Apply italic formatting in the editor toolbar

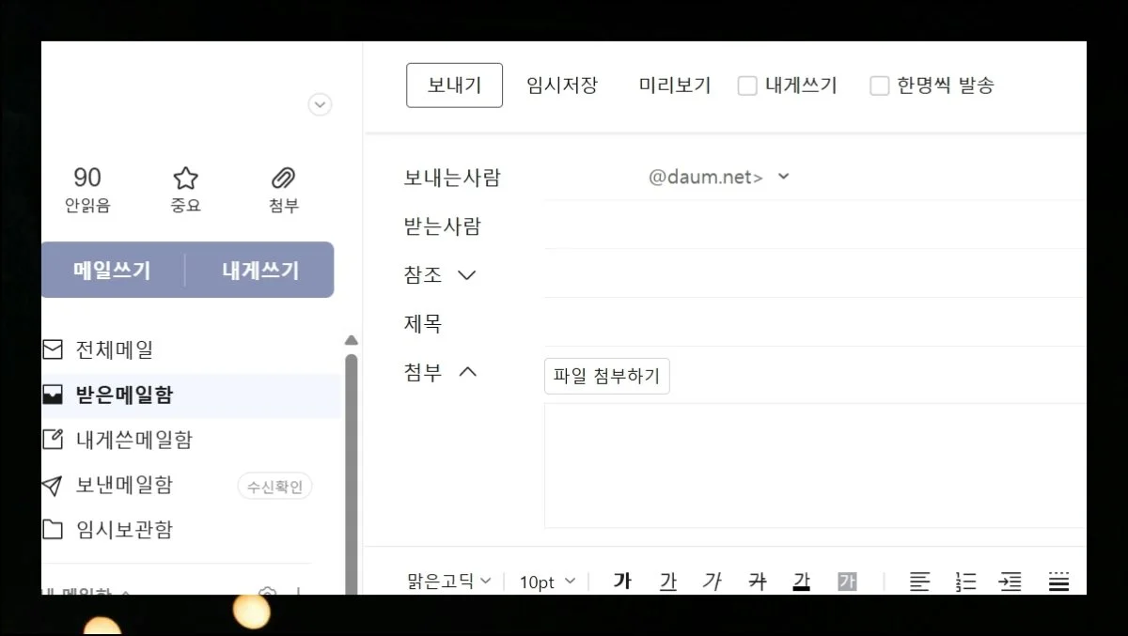712,582
